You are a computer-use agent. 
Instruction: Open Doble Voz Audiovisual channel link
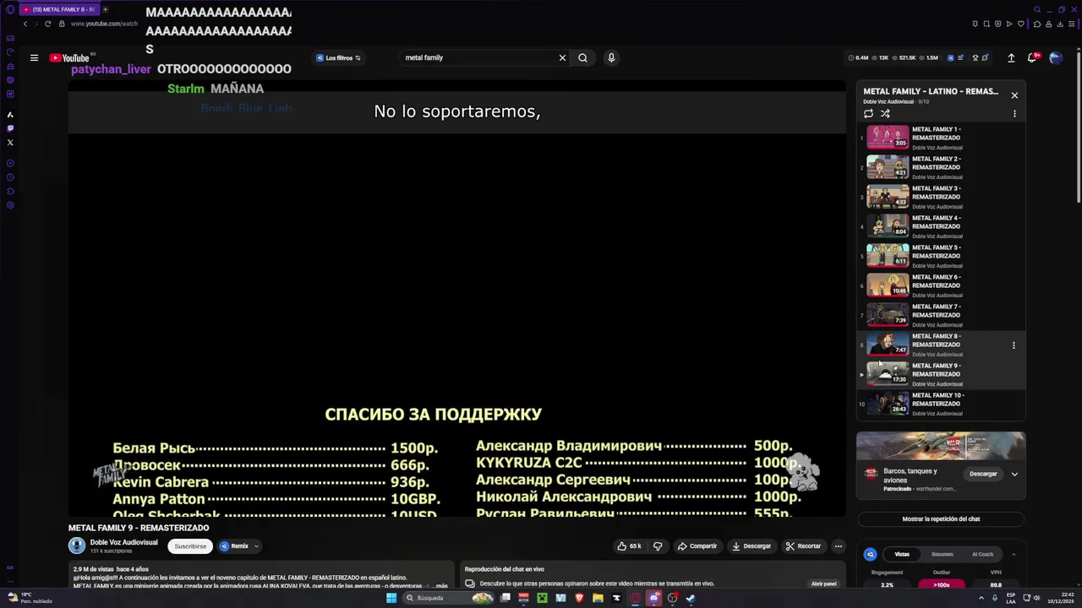(123, 542)
